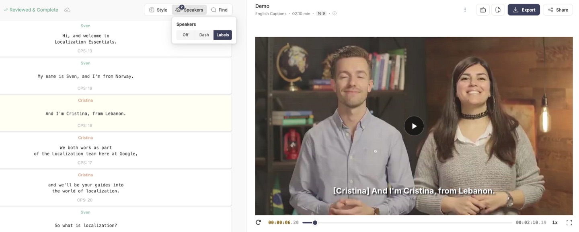This screenshot has width=579, height=232.
Task: Click the English Captions label
Action: click(271, 14)
